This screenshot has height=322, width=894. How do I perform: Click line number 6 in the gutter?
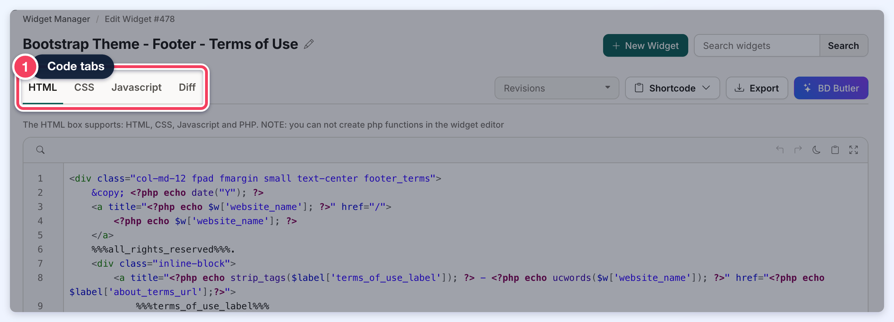tap(40, 249)
